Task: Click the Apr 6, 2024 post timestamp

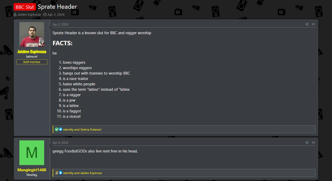Action: coord(60,143)
